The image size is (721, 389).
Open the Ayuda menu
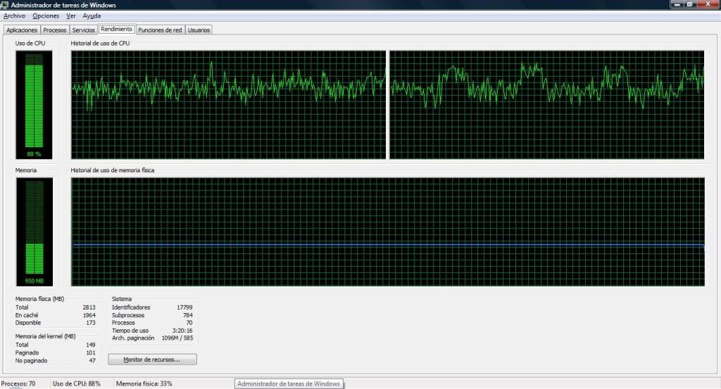pyautogui.click(x=92, y=15)
